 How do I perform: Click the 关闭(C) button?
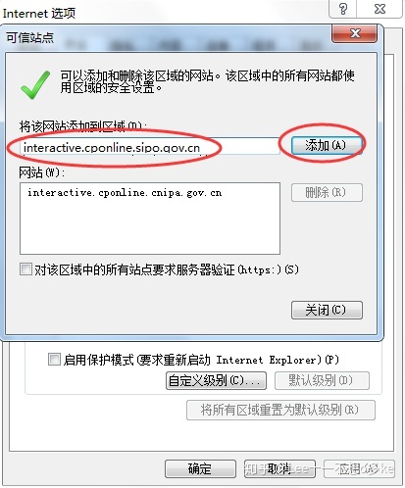click(327, 310)
